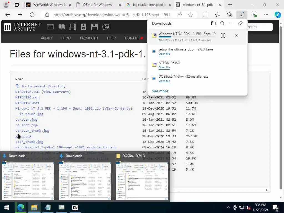Viewport: 284px width, 213px height.
Task: Click the address bar URL field
Action: coord(111,15)
